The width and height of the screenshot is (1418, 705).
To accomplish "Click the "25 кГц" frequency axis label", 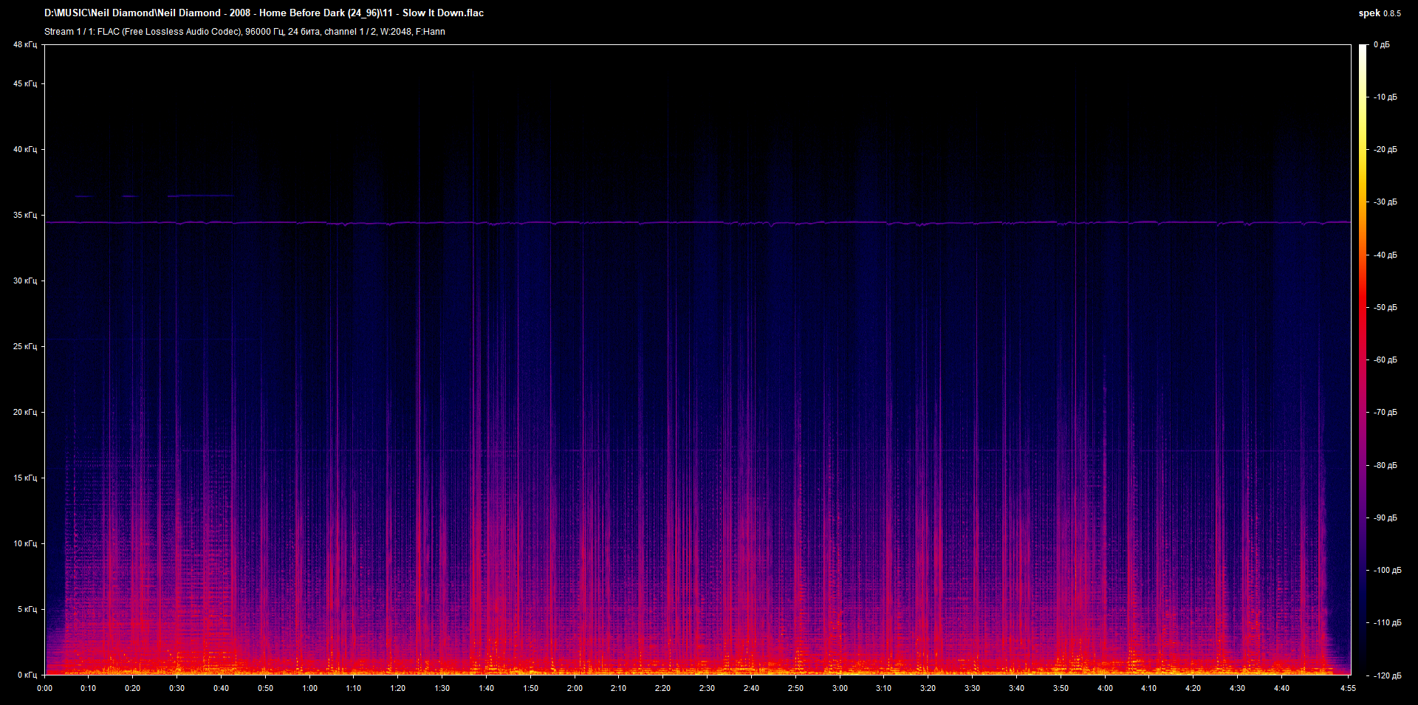I will pos(24,346).
